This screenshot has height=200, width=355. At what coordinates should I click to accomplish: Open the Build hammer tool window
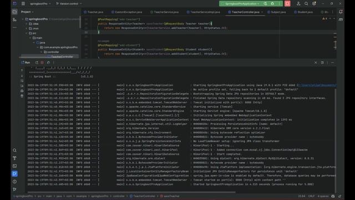pyautogui.click(x=15, y=158)
